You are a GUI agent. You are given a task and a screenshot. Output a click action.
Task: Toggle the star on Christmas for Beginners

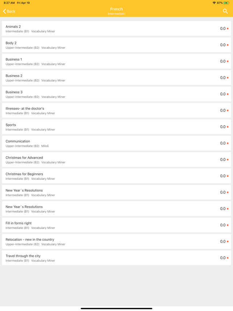click(x=227, y=176)
